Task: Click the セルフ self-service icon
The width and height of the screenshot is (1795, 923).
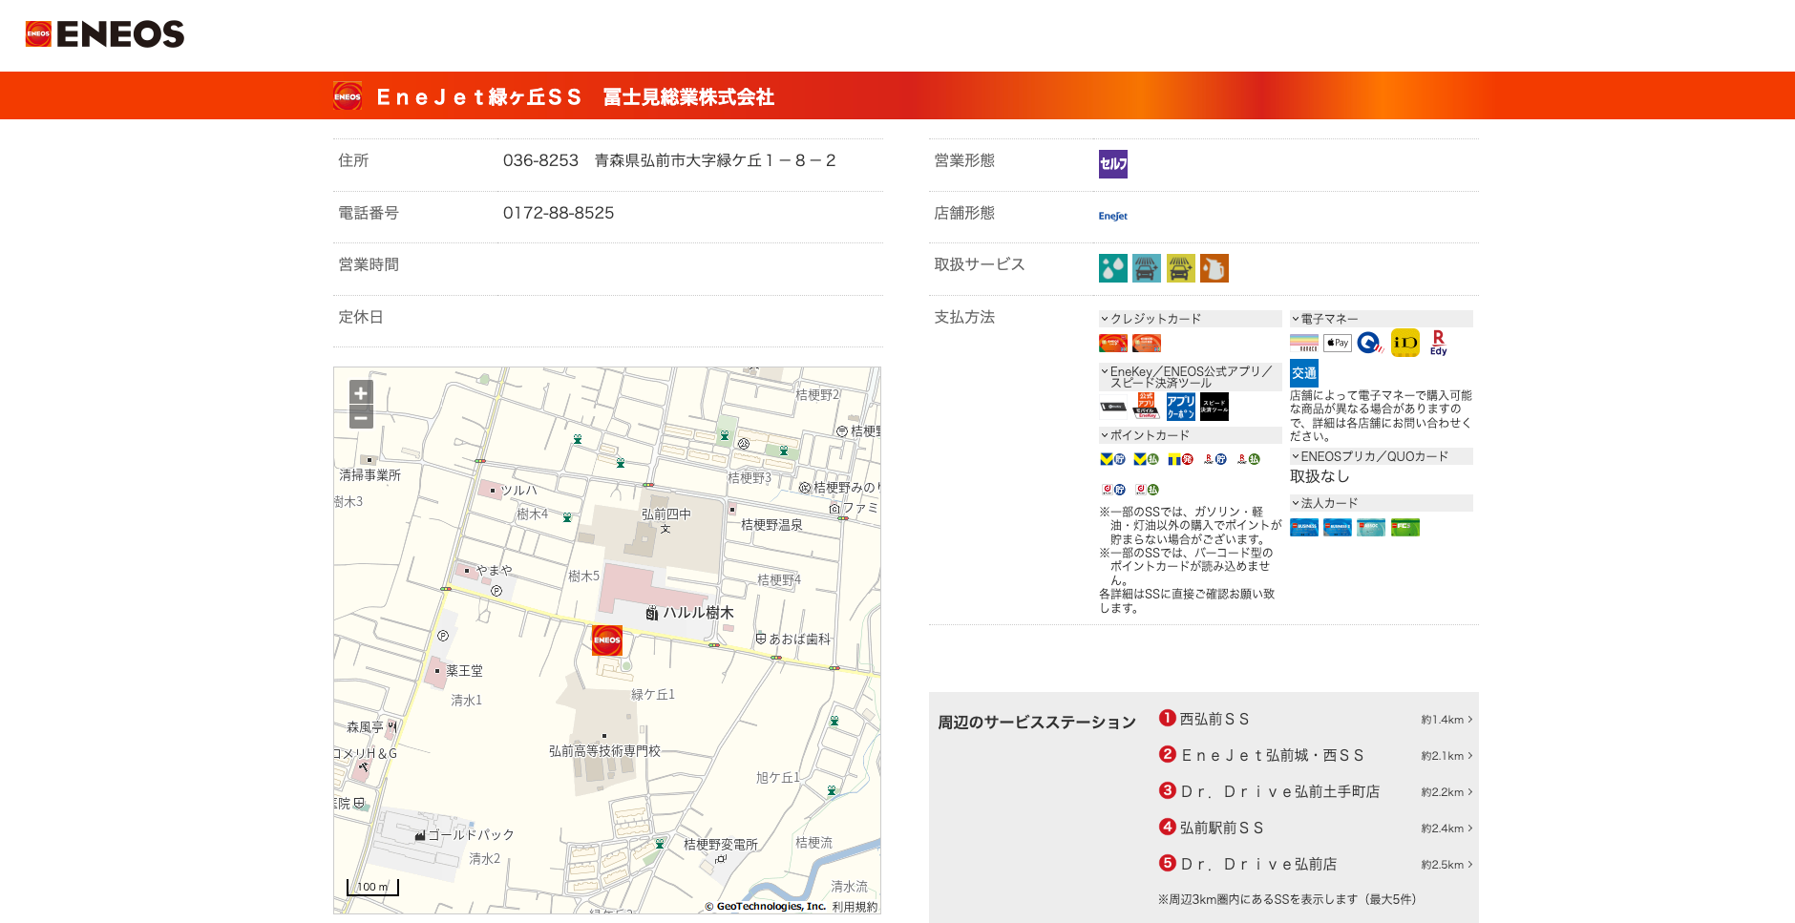Action: point(1113,164)
